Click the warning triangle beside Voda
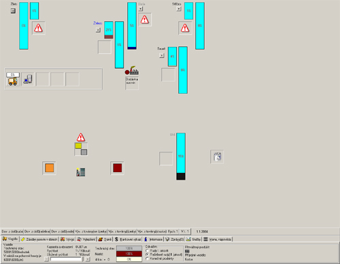 click(x=145, y=20)
